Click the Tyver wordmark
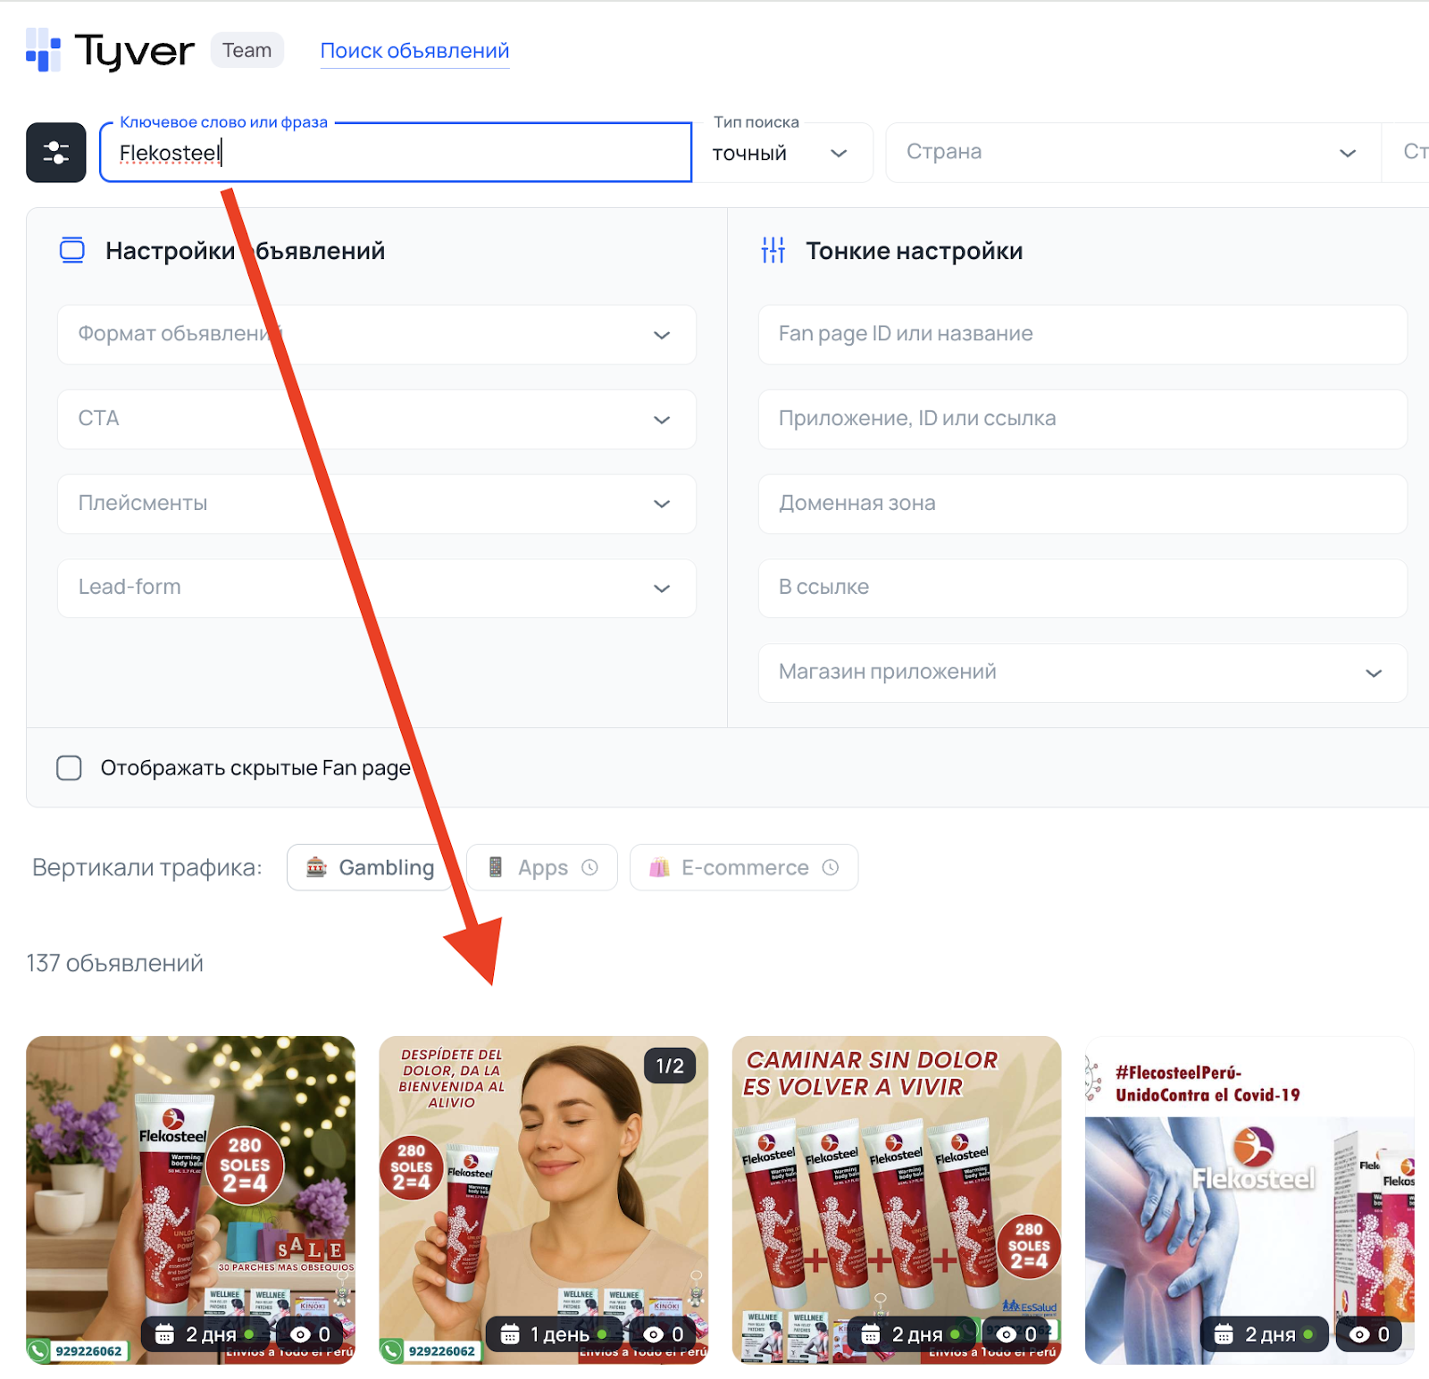The image size is (1429, 1379). [135, 52]
